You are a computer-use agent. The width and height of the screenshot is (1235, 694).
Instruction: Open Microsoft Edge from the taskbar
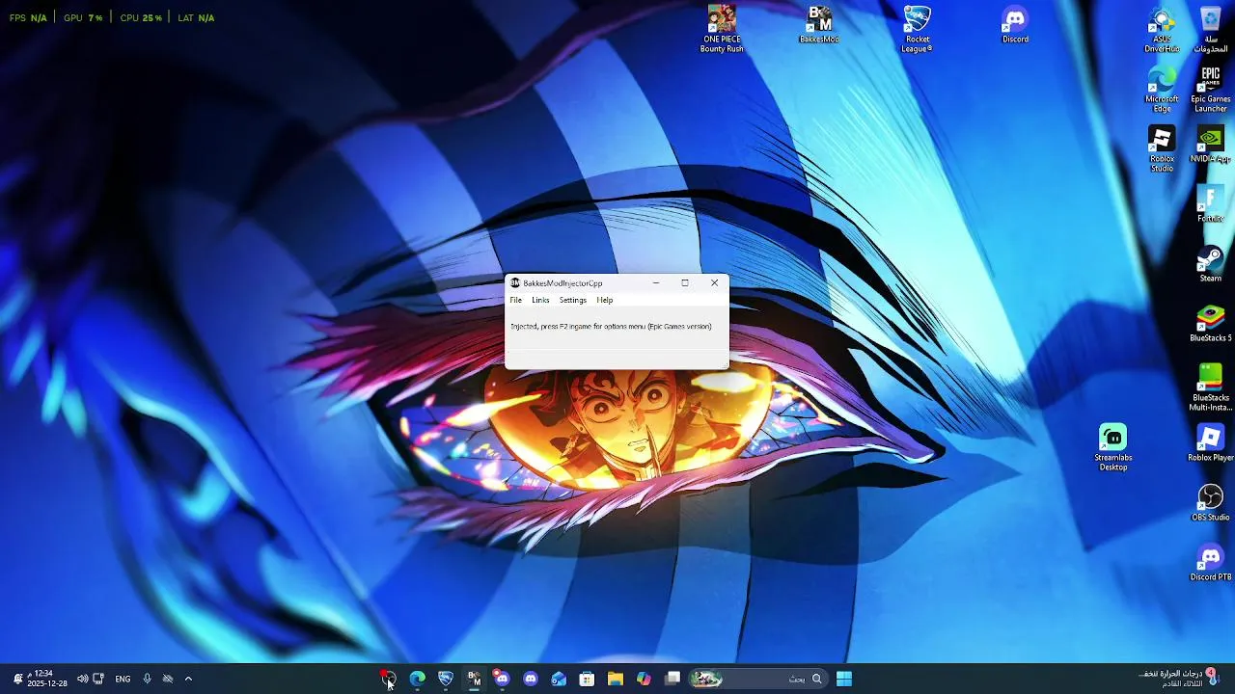[418, 679]
